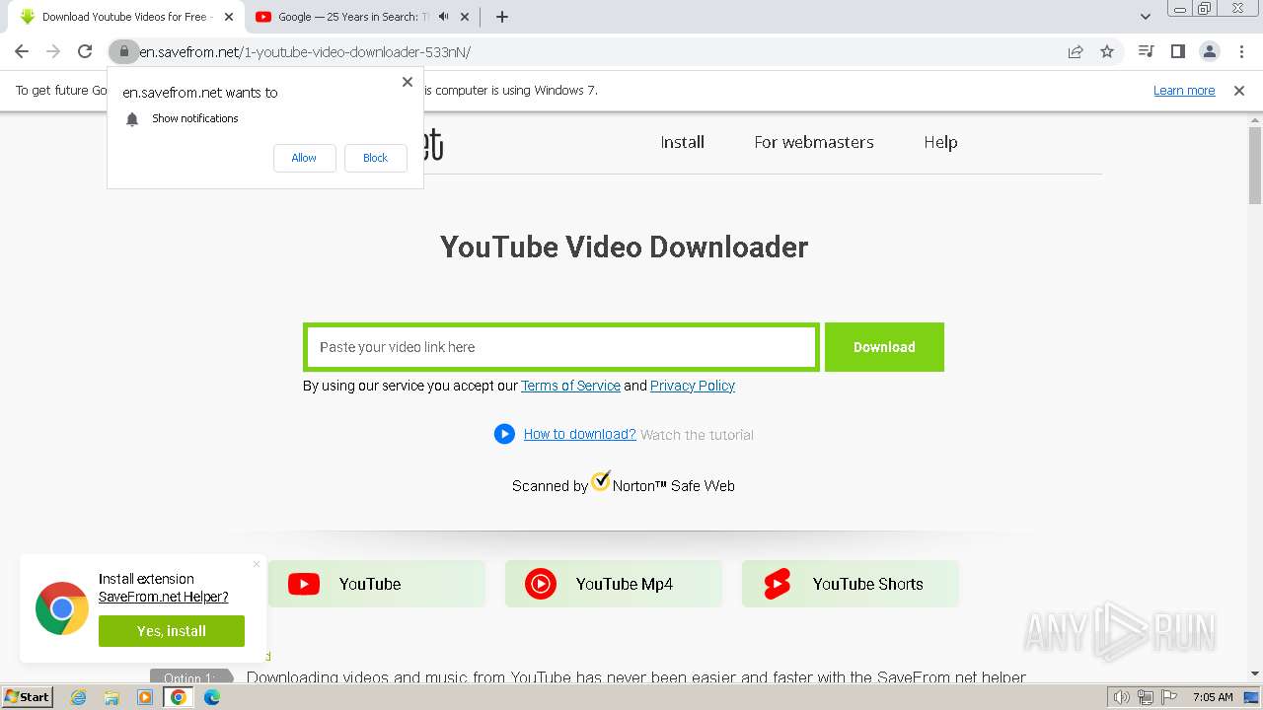The image size is (1263, 710).
Task: Click the green Download button
Action: [884, 347]
